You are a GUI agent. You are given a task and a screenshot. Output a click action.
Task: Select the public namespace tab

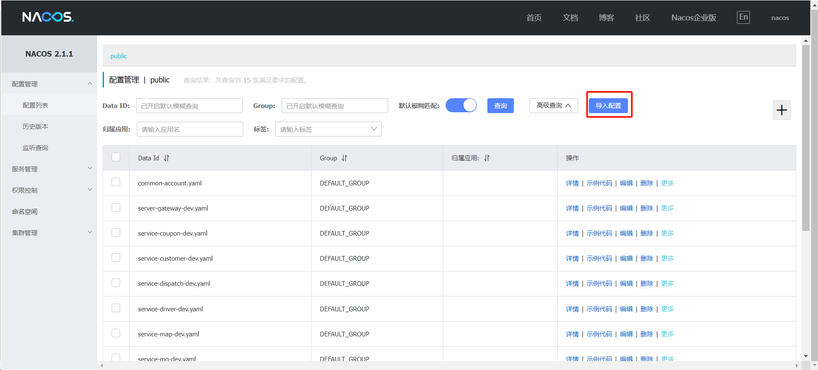click(119, 56)
